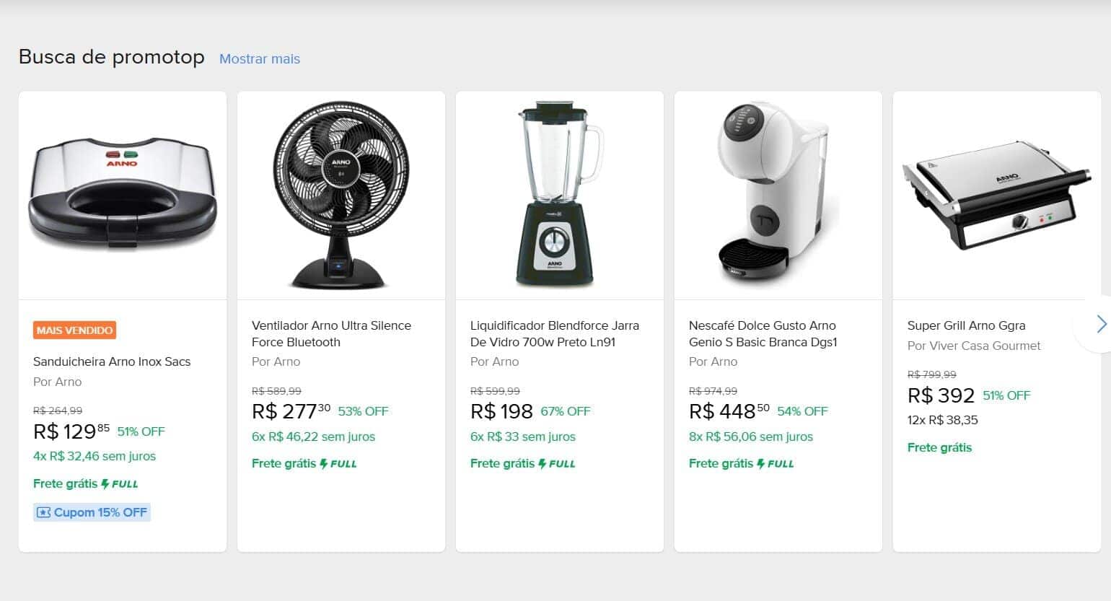This screenshot has width=1111, height=601.
Task: Open Sanduicheira Arno Inox Sacs title
Action: point(112,361)
